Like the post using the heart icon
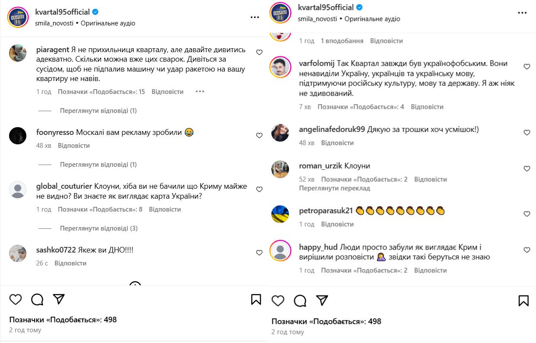Screen dimensions: 536x343 point(16,299)
